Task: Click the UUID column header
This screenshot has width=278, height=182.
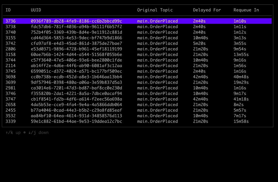Action: 36,10
